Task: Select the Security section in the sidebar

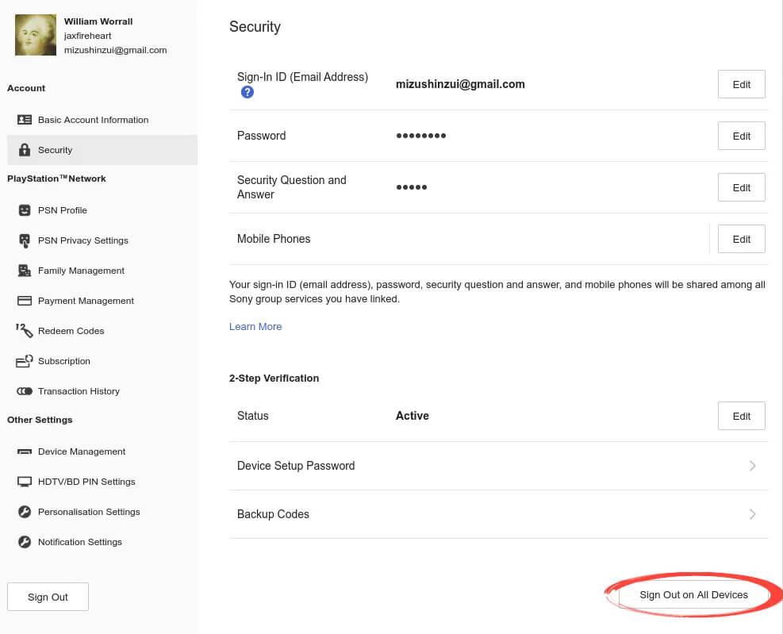Action: click(x=56, y=150)
